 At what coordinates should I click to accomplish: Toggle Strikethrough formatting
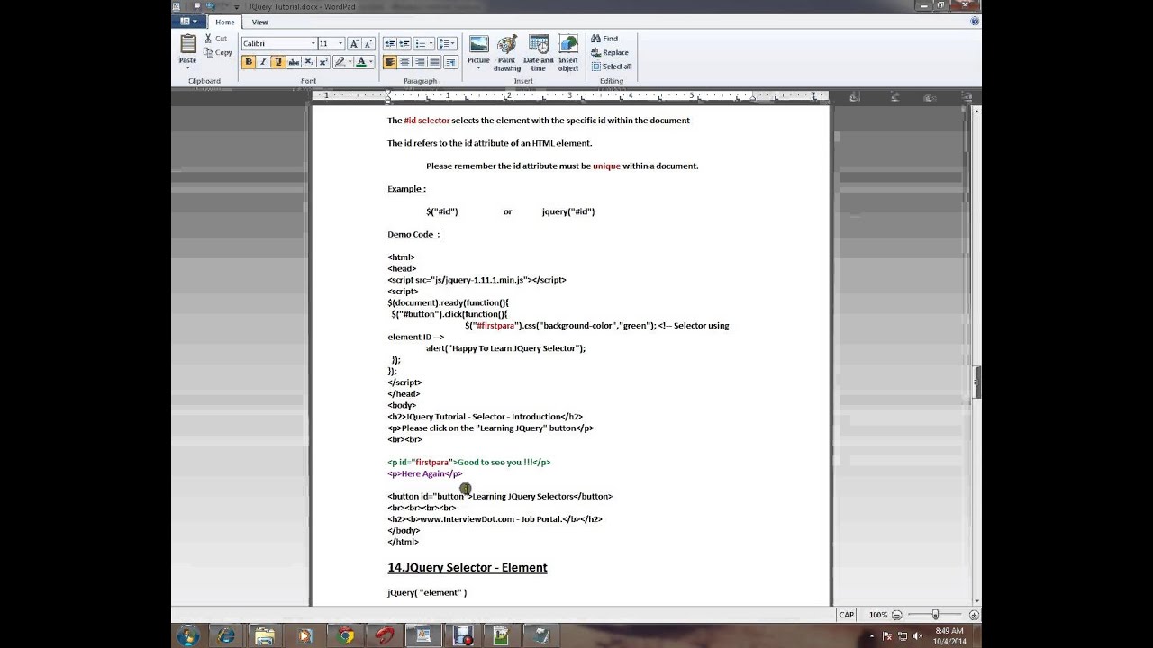(x=293, y=62)
